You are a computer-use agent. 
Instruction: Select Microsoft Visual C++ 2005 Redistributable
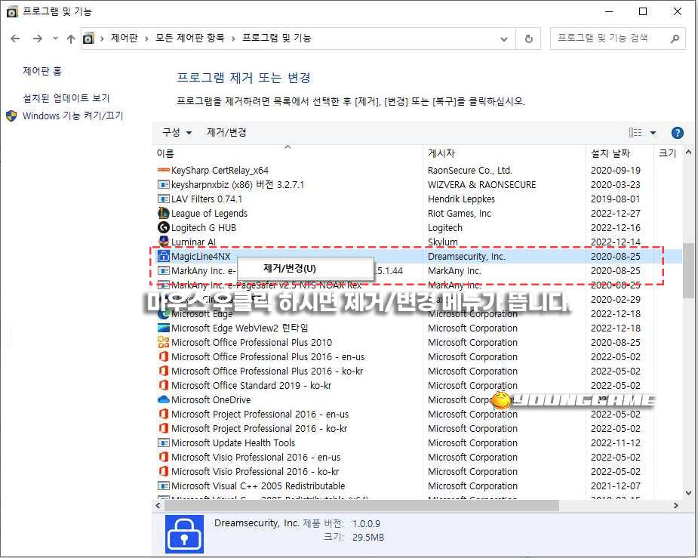click(258, 486)
